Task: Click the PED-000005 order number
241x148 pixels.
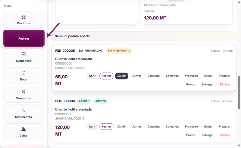Action: (x=65, y=51)
